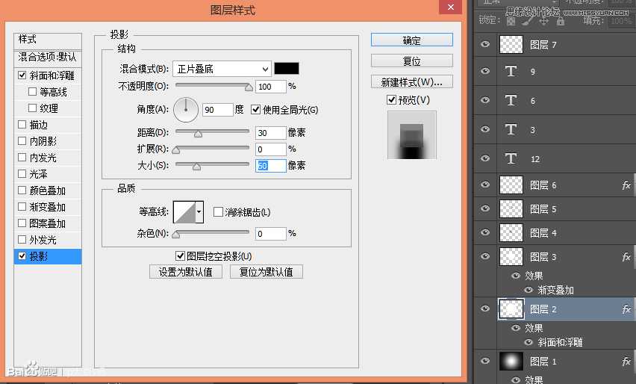Check the 消除锯齿 checkbox
The width and height of the screenshot is (636, 384).
click(x=218, y=211)
